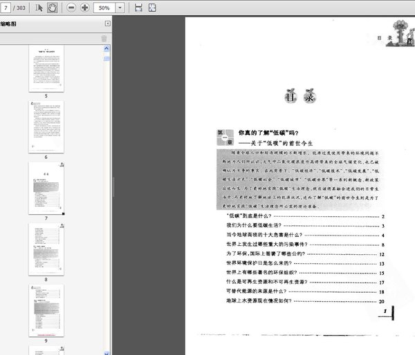This screenshot has height=355, width=415.
Task: Click the contents entry "低碳"到底是什么?
Action: point(249,216)
